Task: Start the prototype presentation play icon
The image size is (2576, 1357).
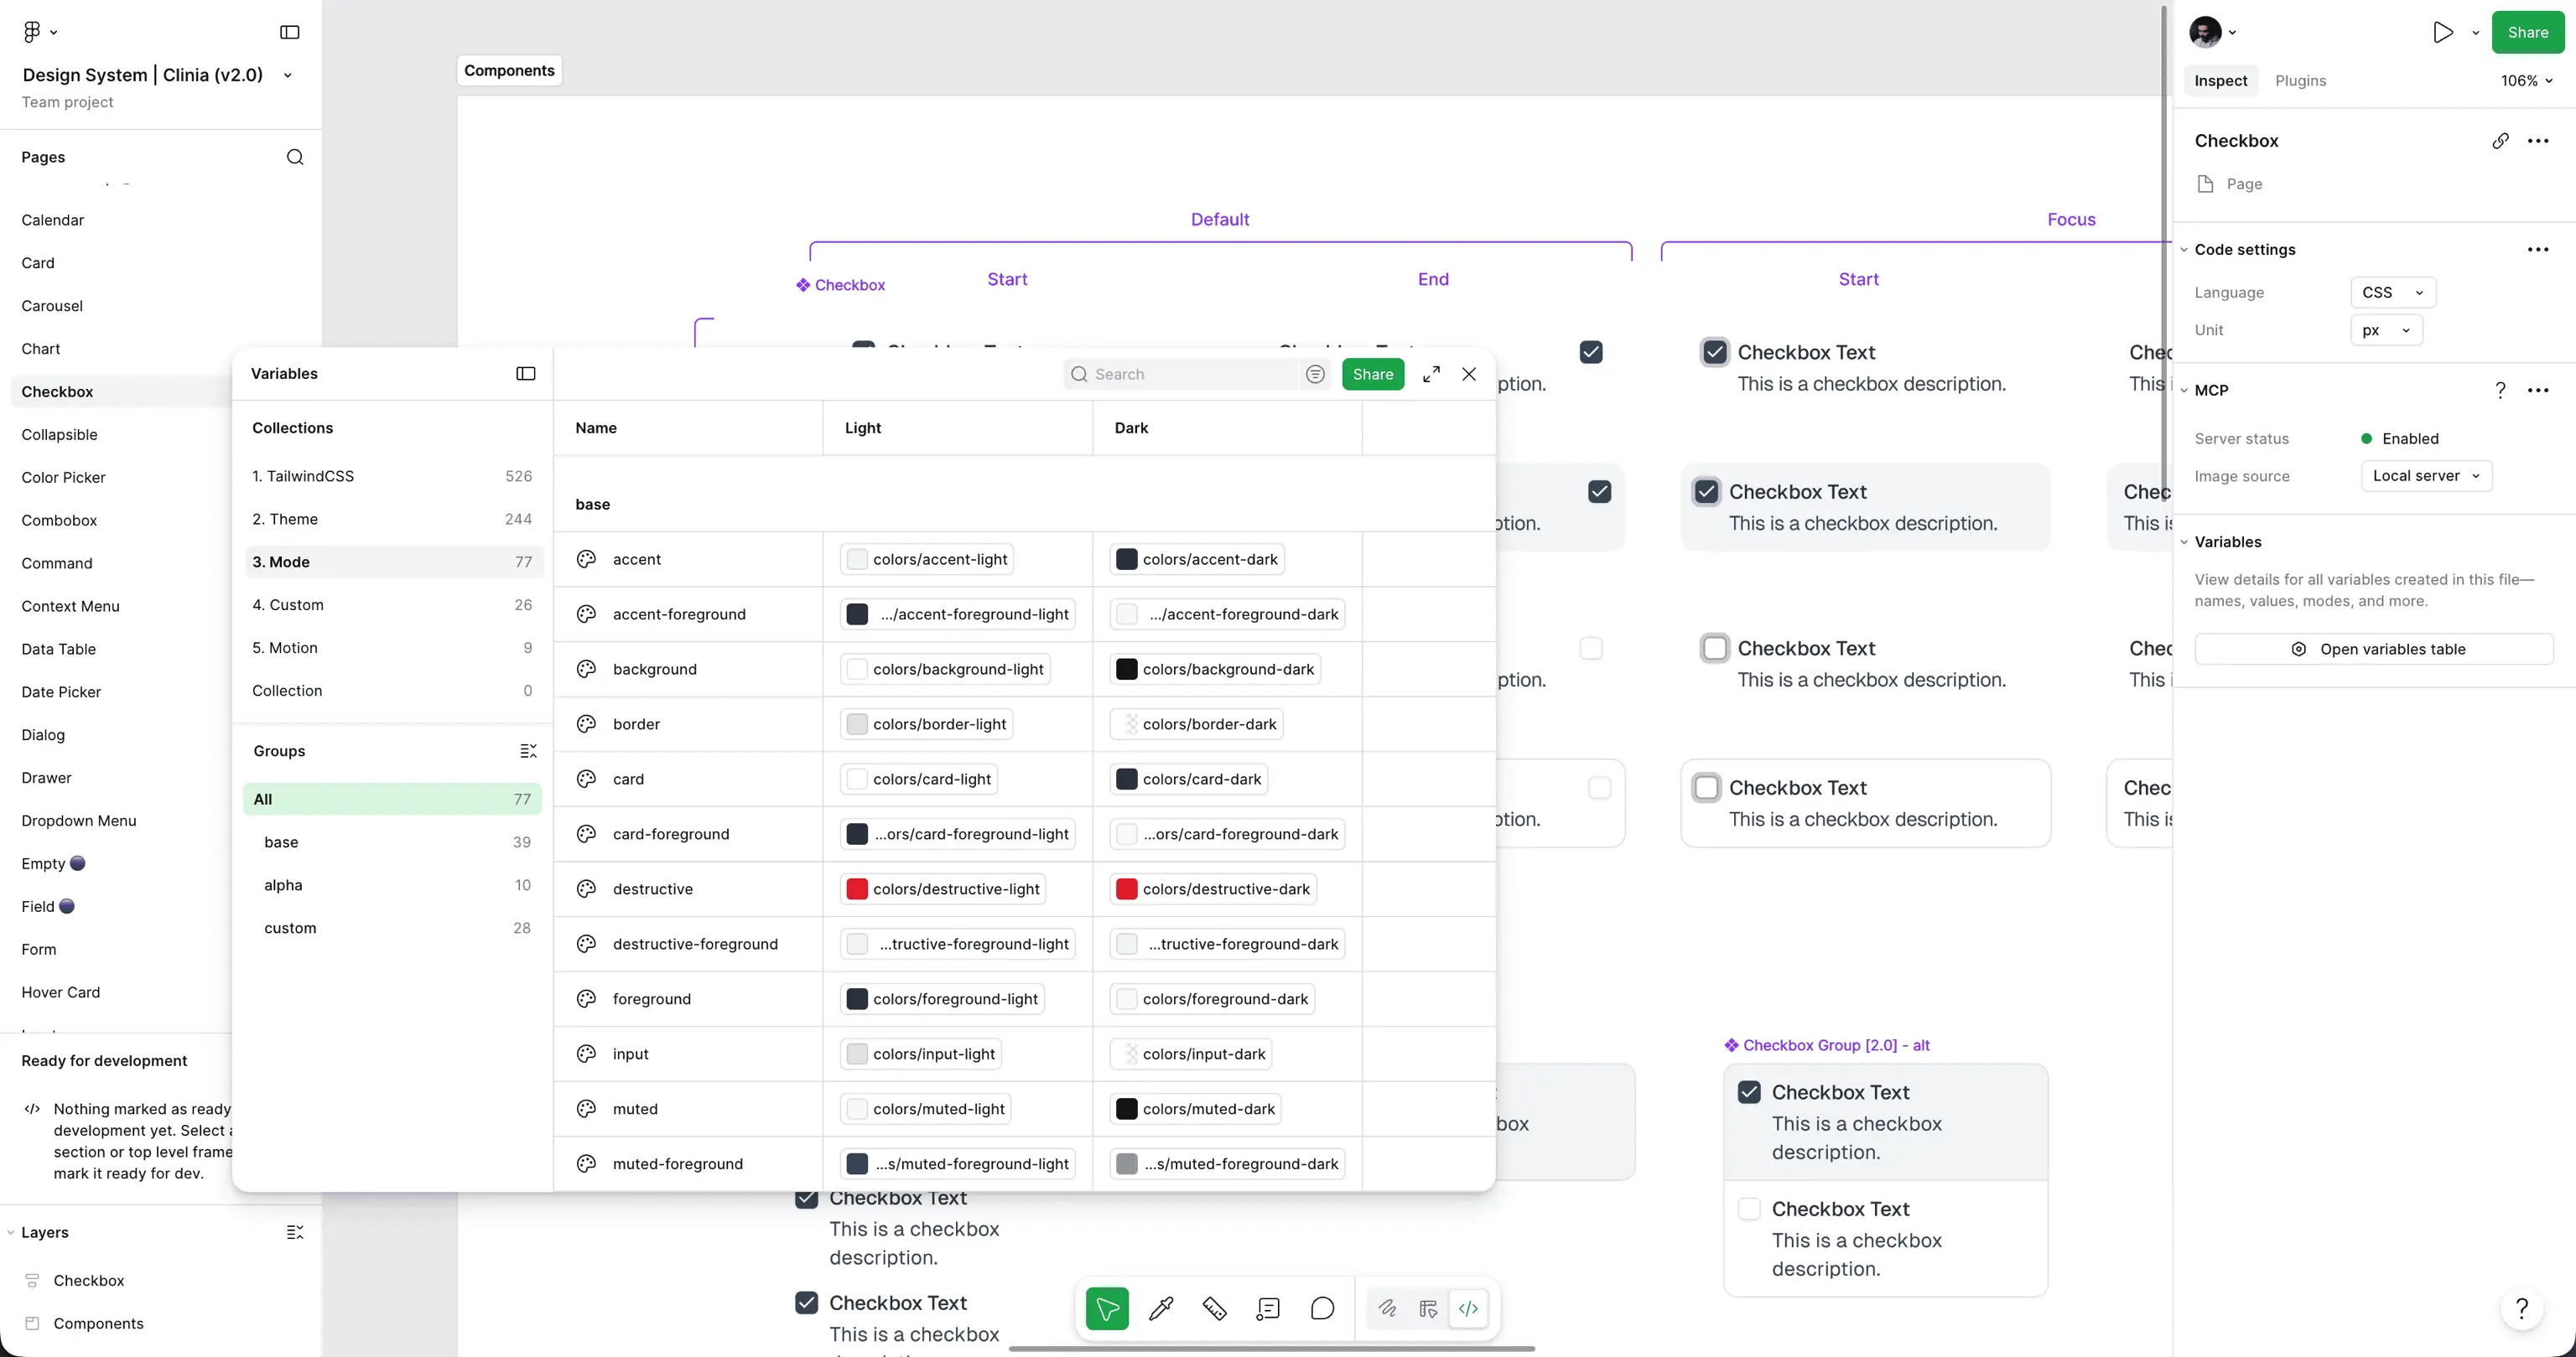Action: pyautogui.click(x=2443, y=32)
